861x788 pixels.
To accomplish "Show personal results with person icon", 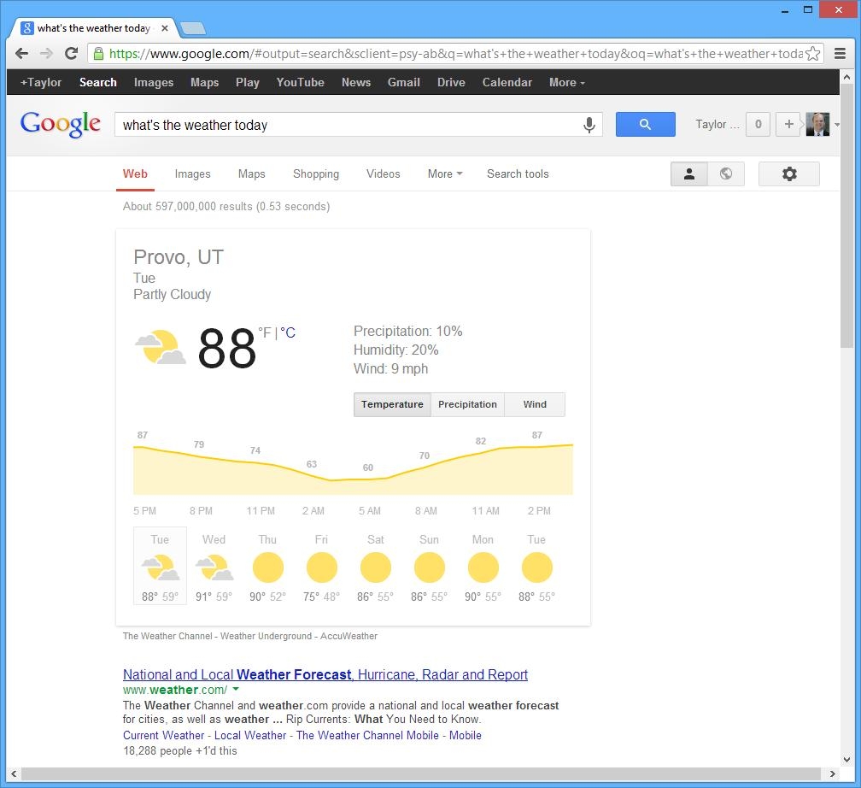I will pos(688,173).
